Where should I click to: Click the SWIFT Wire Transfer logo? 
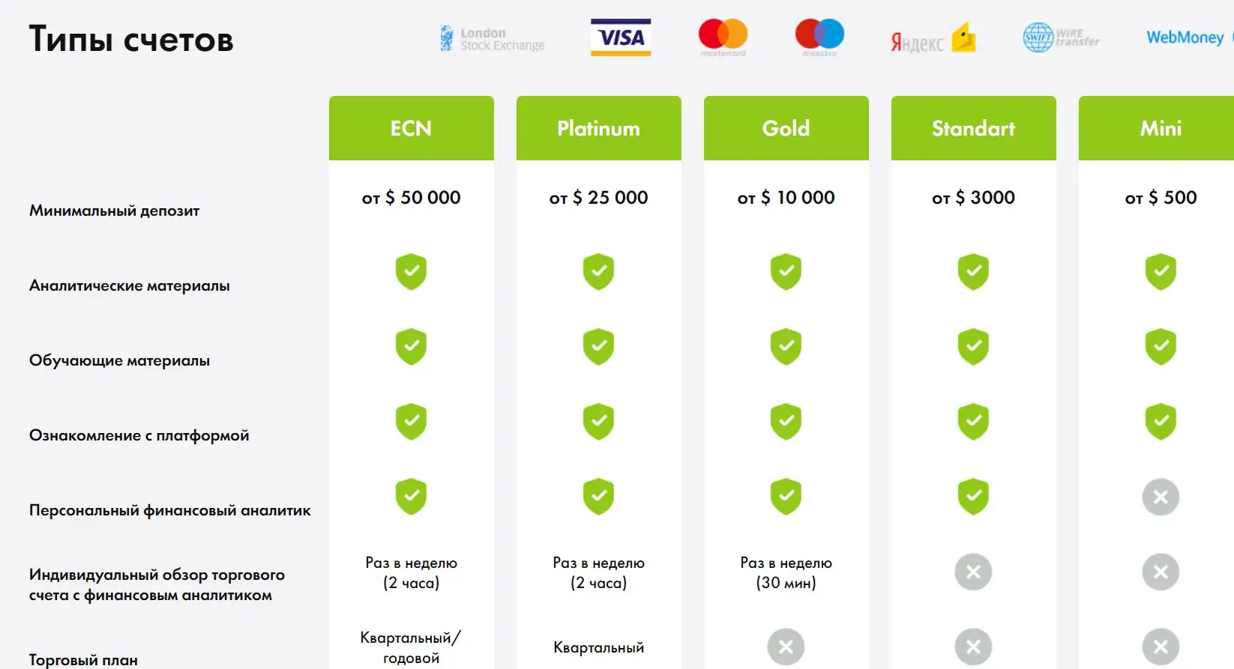tap(1061, 37)
